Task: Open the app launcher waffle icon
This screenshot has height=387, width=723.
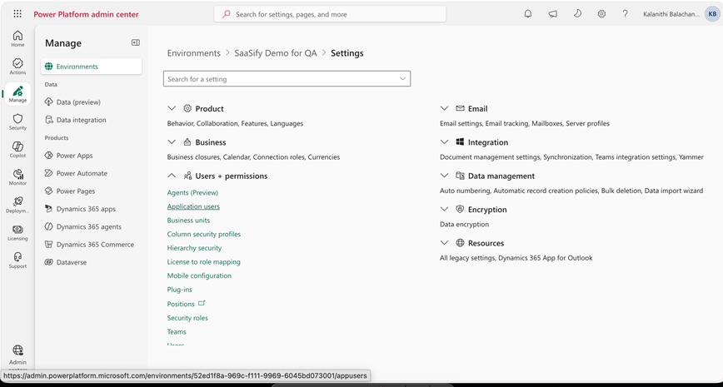Action: tap(17, 14)
